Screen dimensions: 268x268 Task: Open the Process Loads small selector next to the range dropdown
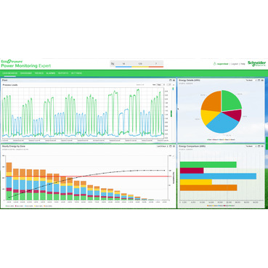[169, 85]
